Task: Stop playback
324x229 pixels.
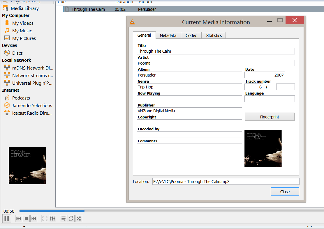Action: (x=26, y=219)
